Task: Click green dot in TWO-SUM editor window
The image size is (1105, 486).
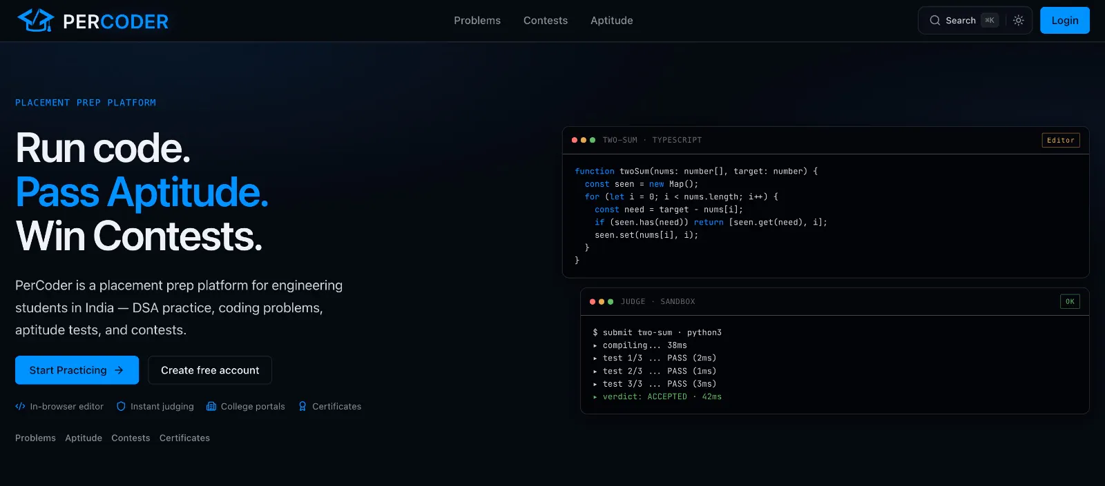Action: (x=593, y=140)
